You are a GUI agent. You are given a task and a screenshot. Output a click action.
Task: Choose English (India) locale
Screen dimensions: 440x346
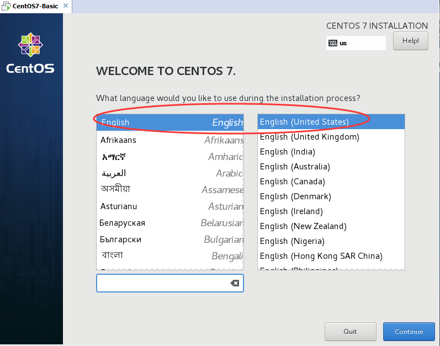point(331,152)
